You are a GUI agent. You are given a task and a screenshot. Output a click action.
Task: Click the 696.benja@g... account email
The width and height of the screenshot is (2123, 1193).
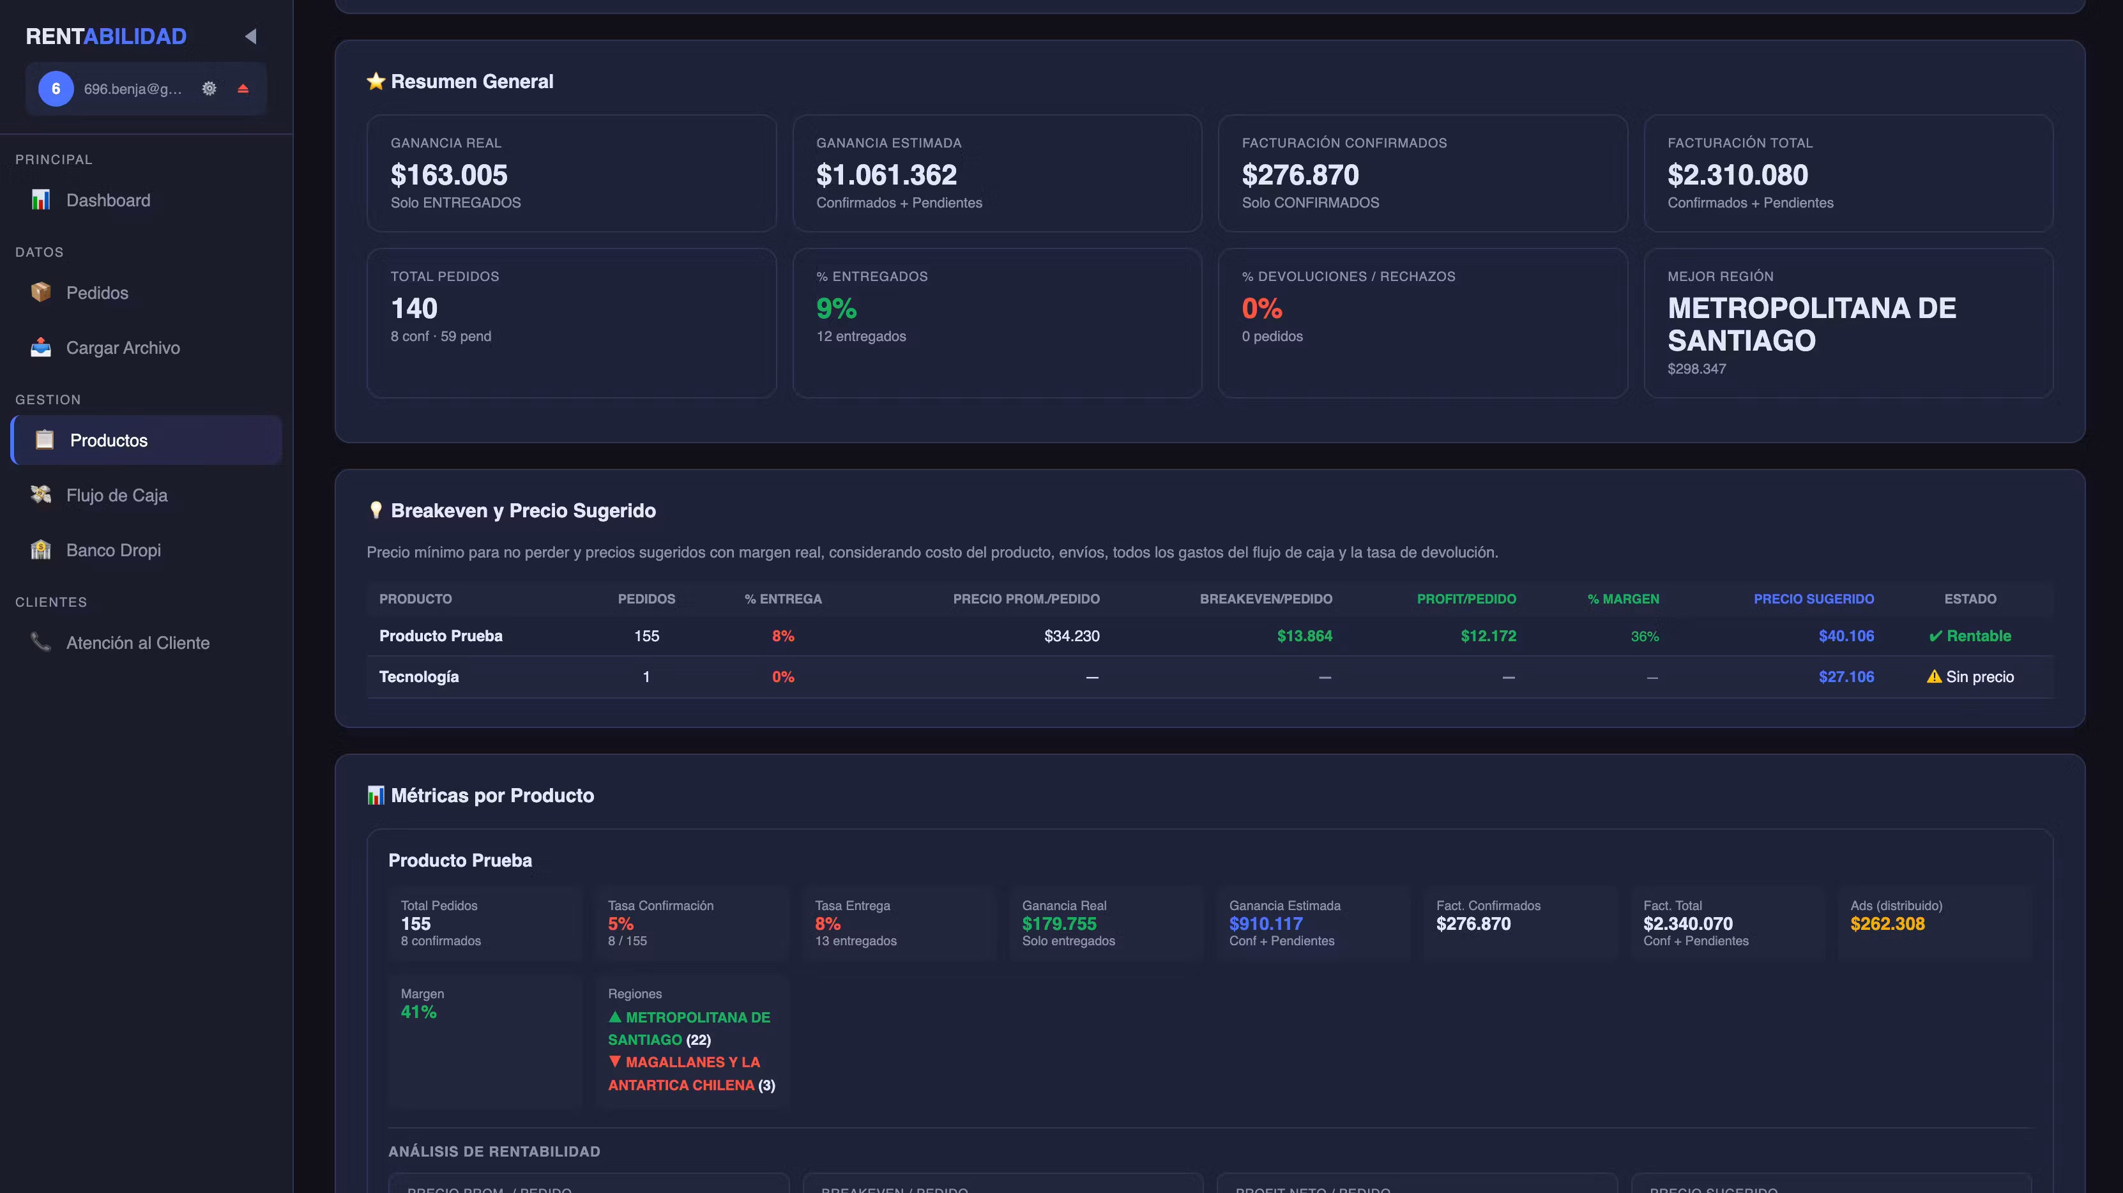click(x=133, y=89)
